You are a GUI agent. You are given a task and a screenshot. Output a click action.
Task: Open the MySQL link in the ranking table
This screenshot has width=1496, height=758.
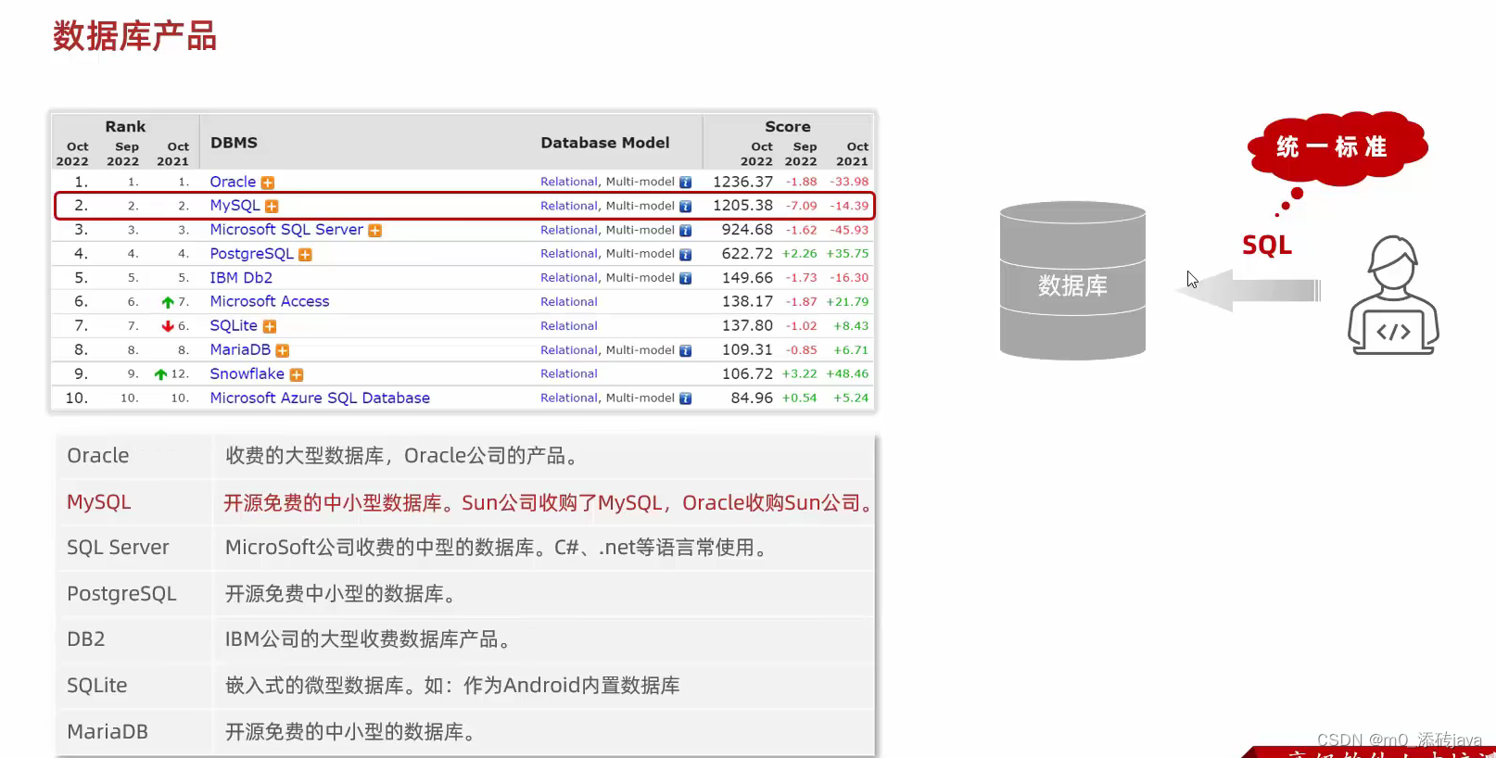[x=235, y=205]
